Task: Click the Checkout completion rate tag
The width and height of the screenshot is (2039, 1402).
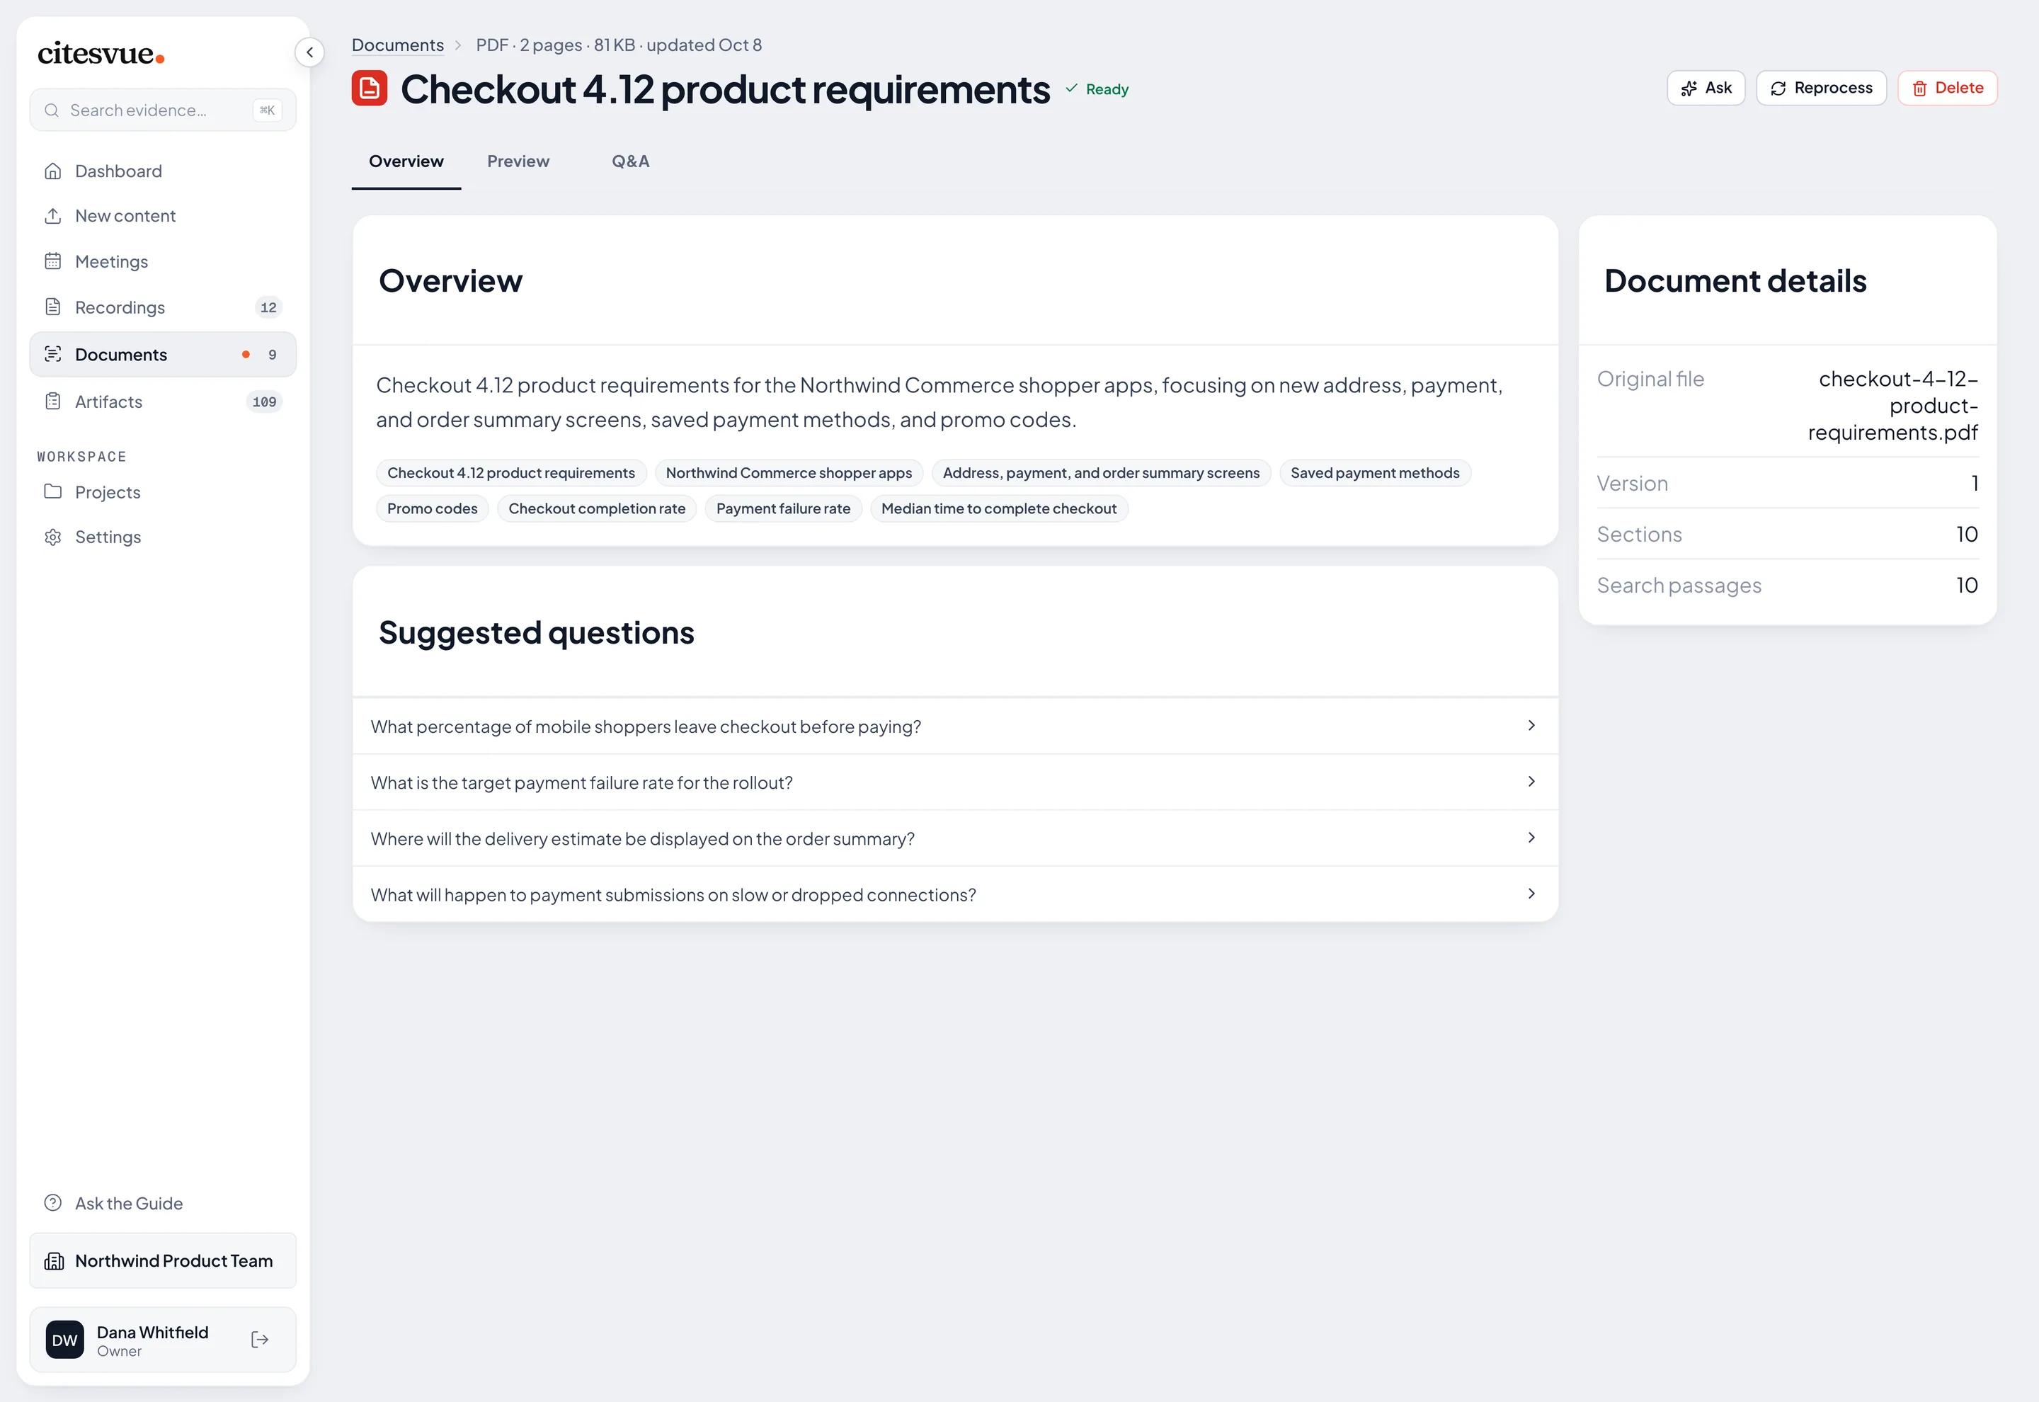Action: coord(597,508)
